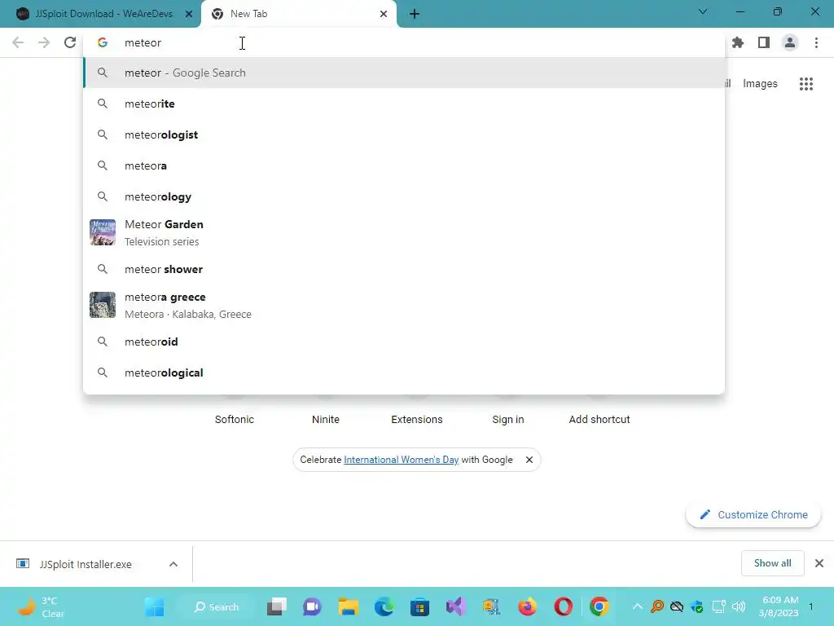Expand JJSploit Installer.exe download options
The width and height of the screenshot is (834, 626).
[x=173, y=564]
